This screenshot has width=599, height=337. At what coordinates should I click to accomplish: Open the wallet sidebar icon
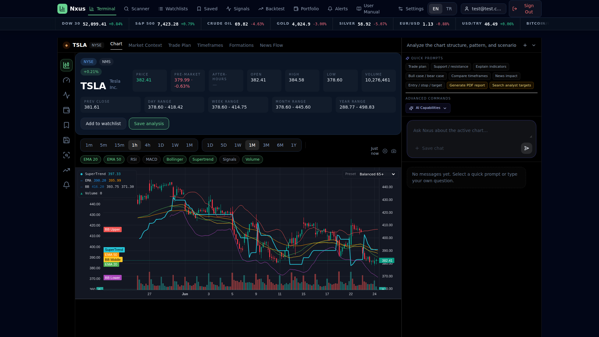click(x=66, y=110)
